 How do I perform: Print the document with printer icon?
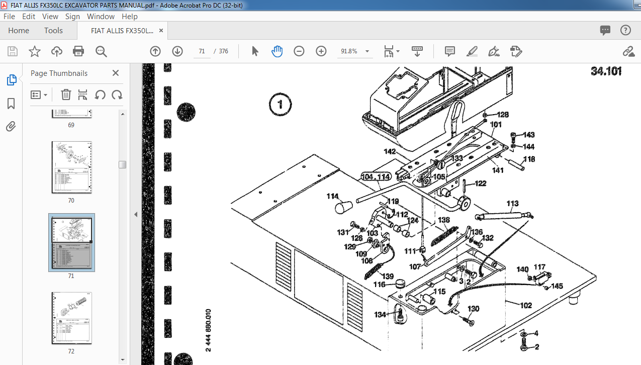click(78, 51)
